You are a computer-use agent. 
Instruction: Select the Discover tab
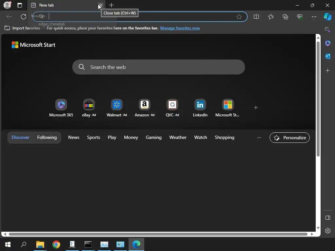[x=20, y=138]
